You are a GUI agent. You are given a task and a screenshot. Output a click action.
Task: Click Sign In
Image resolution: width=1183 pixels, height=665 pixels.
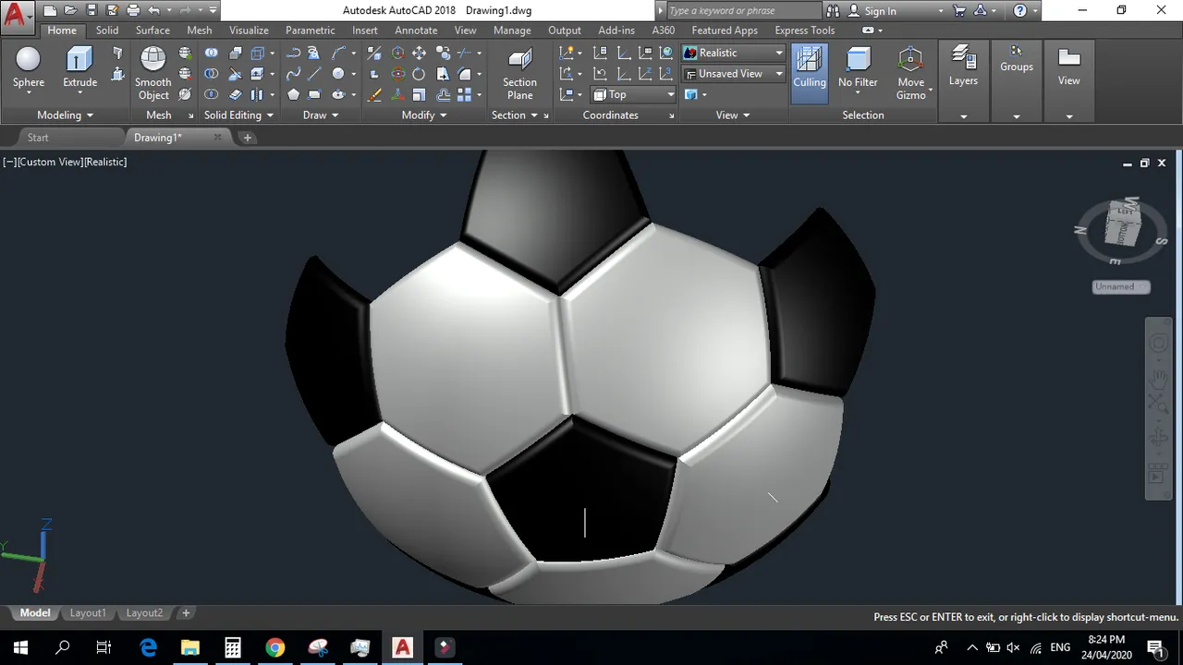880,11
